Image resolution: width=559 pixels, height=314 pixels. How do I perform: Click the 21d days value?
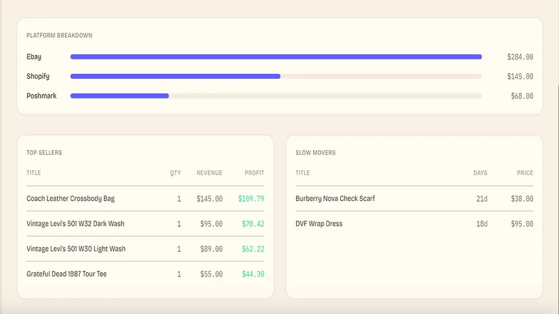click(x=481, y=199)
